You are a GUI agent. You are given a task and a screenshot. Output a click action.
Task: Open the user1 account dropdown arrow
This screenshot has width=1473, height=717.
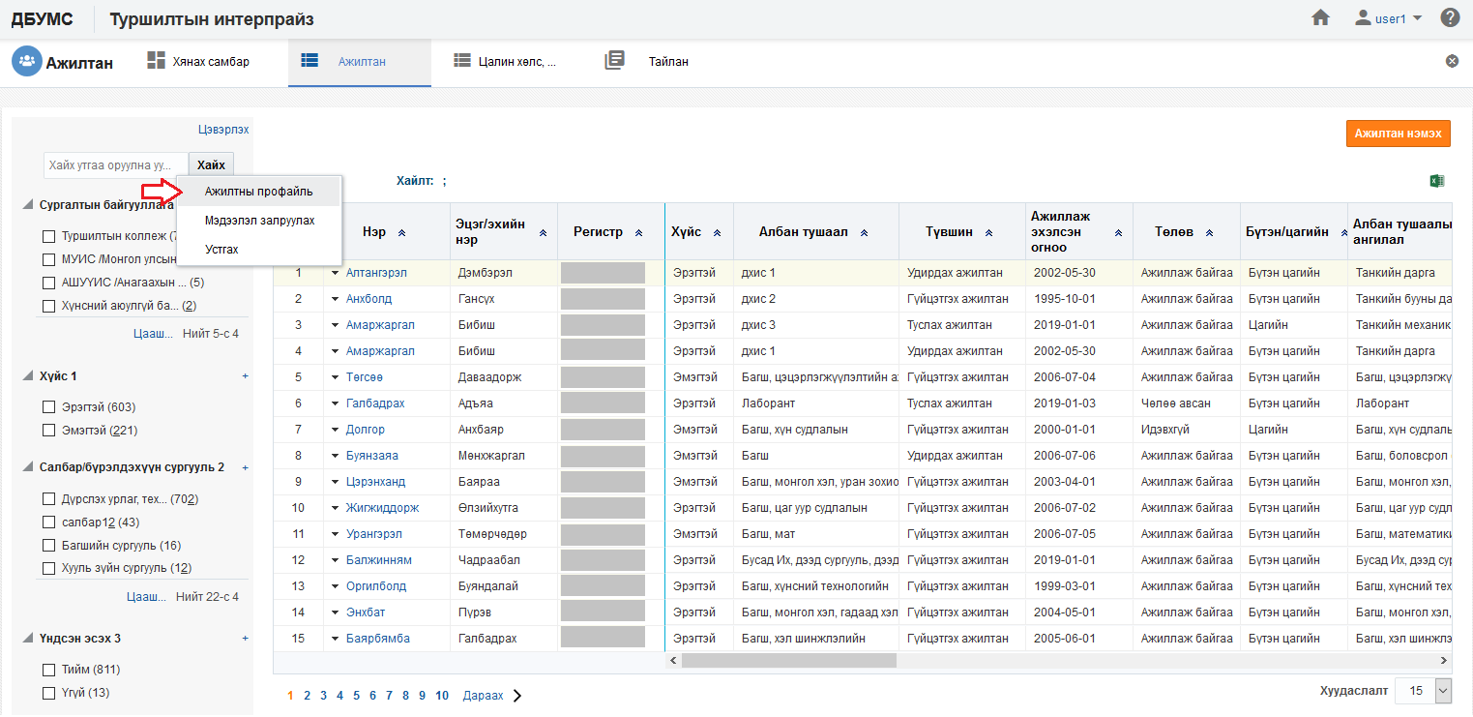click(1417, 18)
